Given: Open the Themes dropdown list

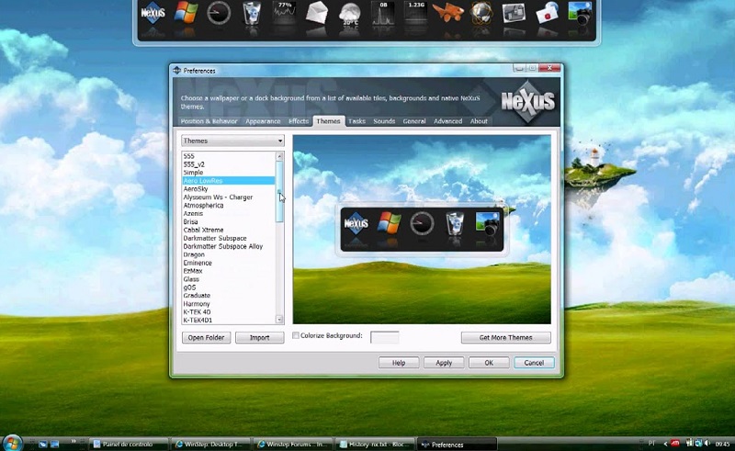Looking at the screenshot, I should click(232, 141).
